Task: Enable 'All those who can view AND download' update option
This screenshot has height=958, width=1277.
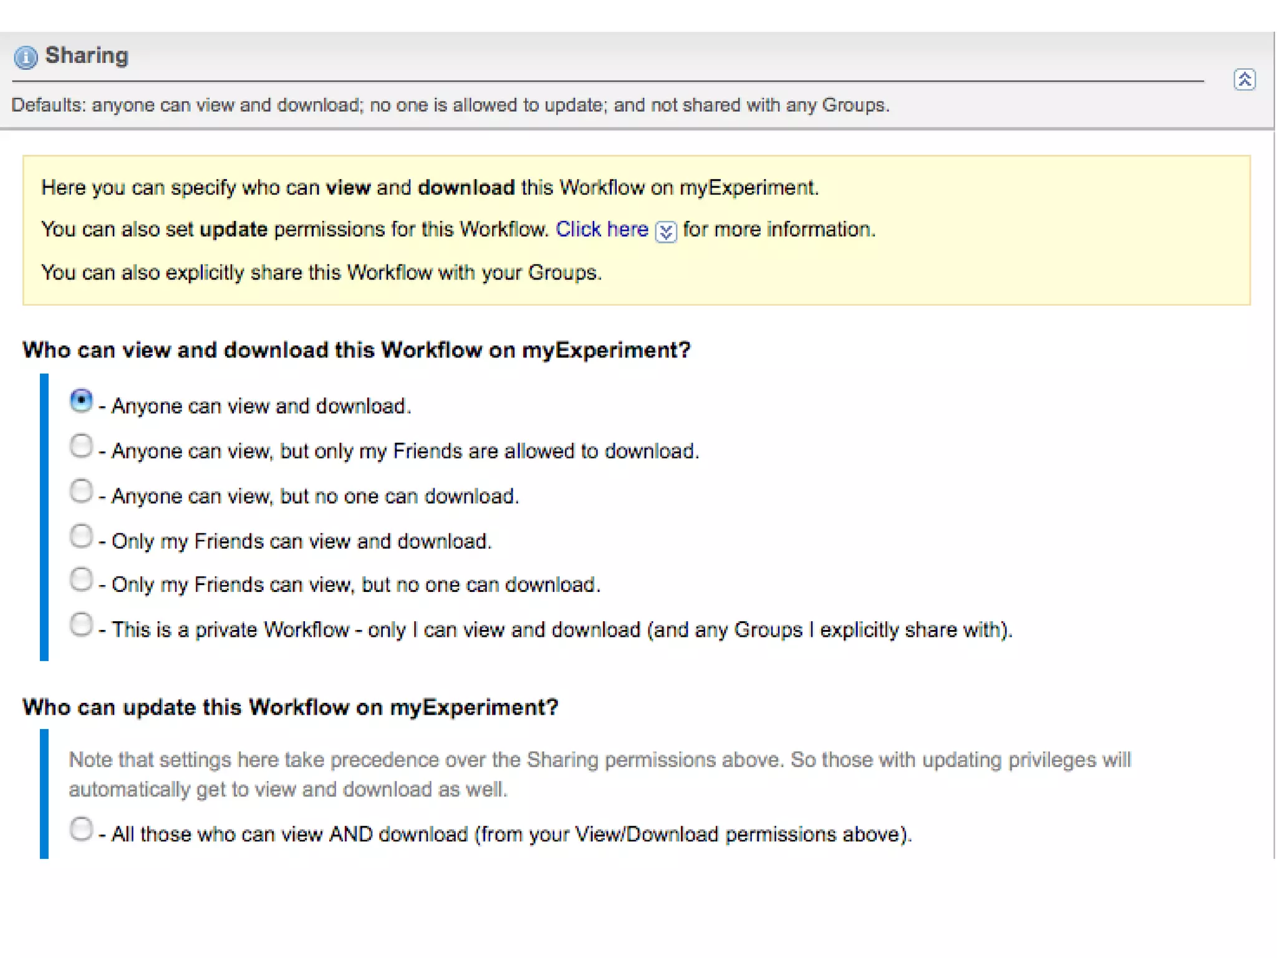Action: click(x=81, y=829)
